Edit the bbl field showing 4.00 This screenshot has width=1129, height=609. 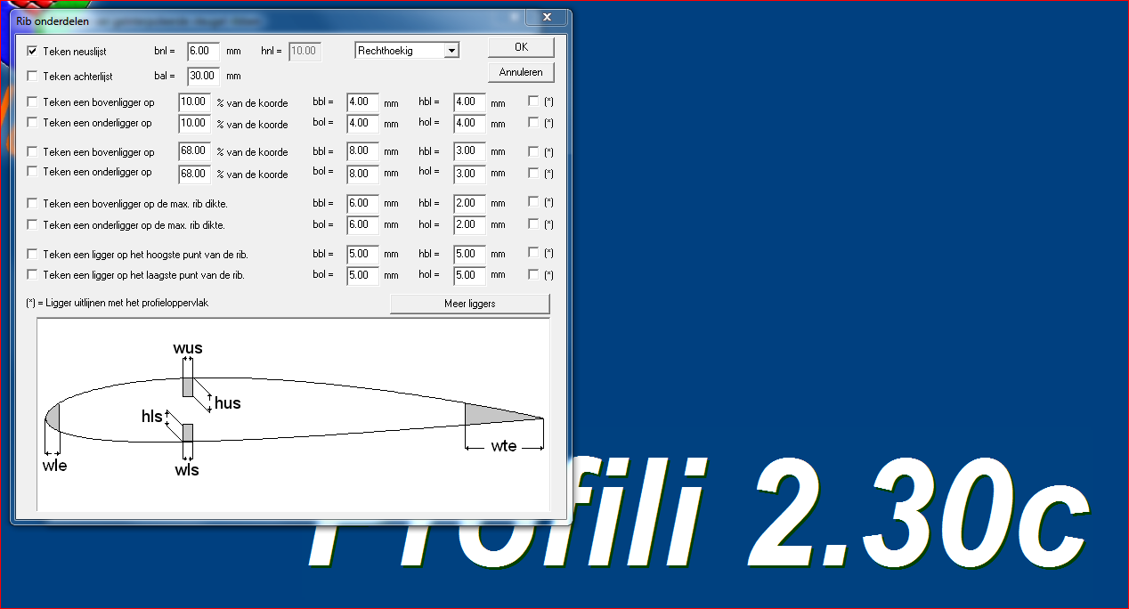[363, 102]
